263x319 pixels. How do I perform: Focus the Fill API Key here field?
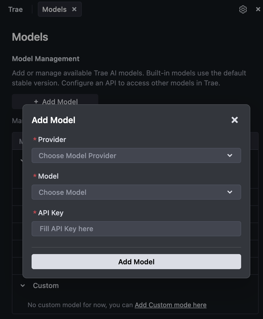[x=136, y=229]
